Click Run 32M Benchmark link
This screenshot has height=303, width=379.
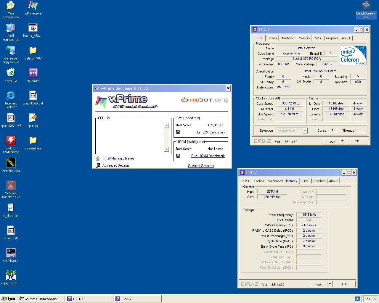[210, 132]
